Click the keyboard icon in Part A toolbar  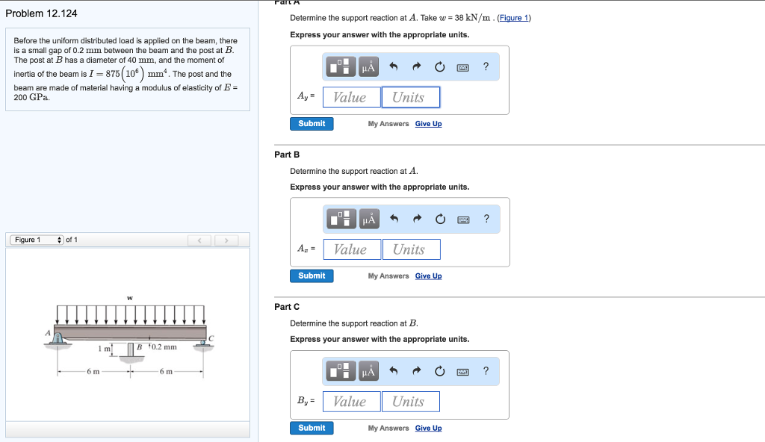tap(463, 66)
